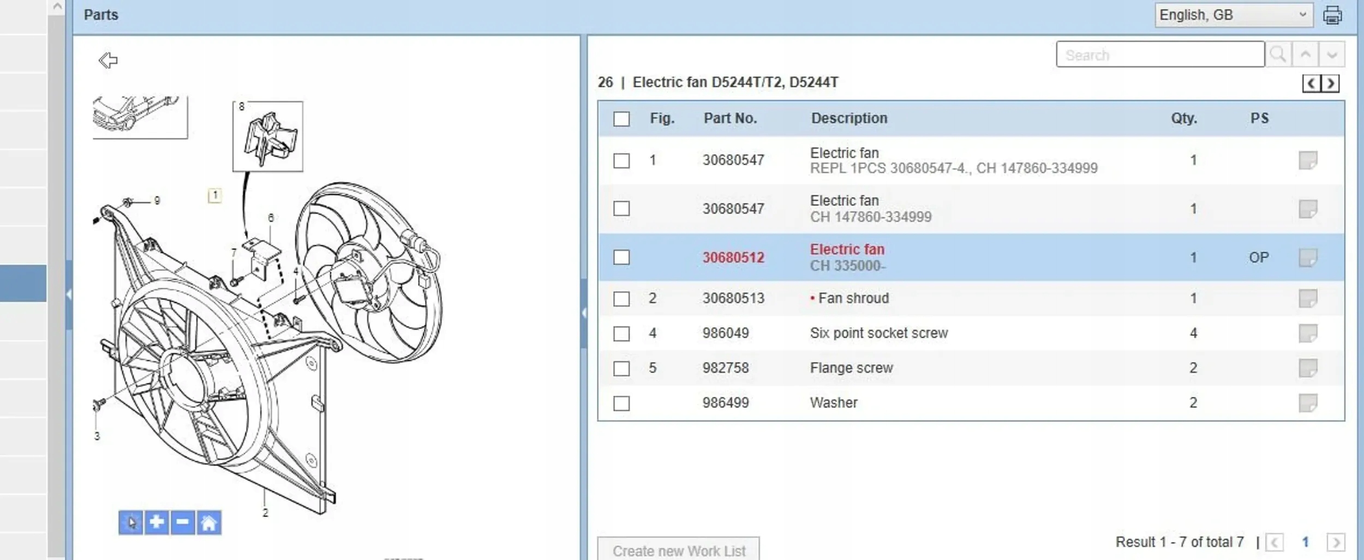Click part number 30680513
This screenshot has height=560, width=1364.
click(x=733, y=298)
